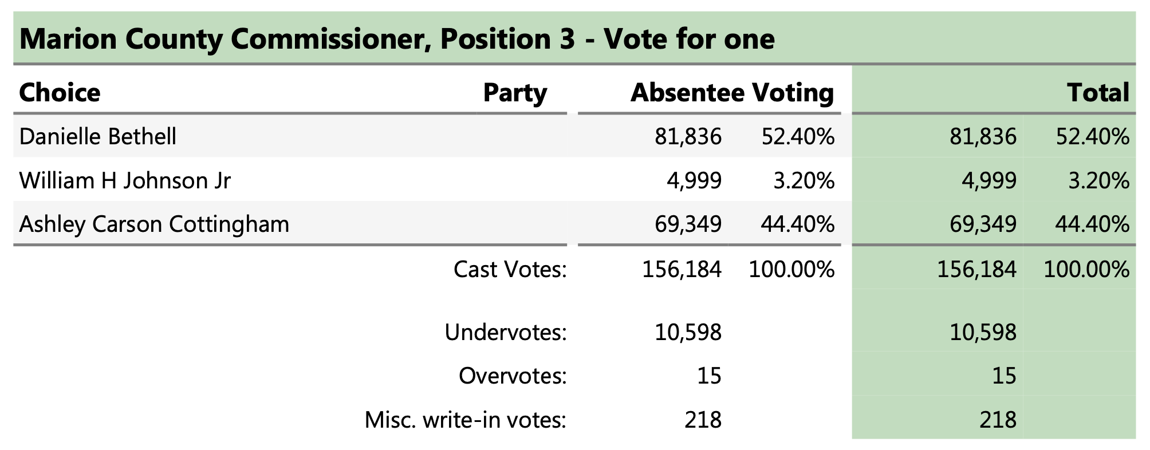The width and height of the screenshot is (1150, 450).
Task: Click Bethell's absentee vote count 81,836
Action: (x=688, y=137)
